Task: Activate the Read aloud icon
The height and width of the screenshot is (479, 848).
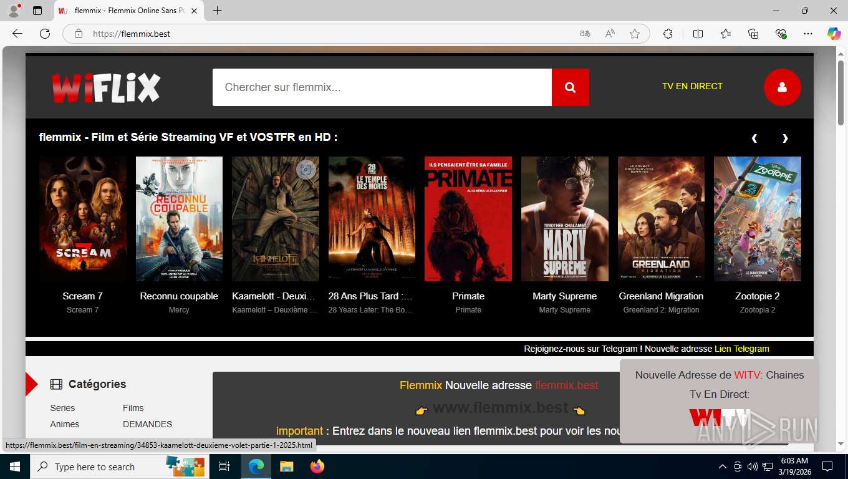Action: pyautogui.click(x=610, y=34)
